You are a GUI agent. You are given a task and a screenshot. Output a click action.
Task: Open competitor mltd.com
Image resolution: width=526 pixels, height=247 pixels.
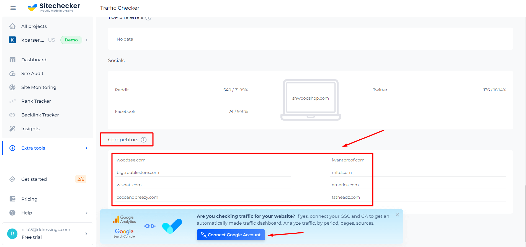tap(342, 172)
